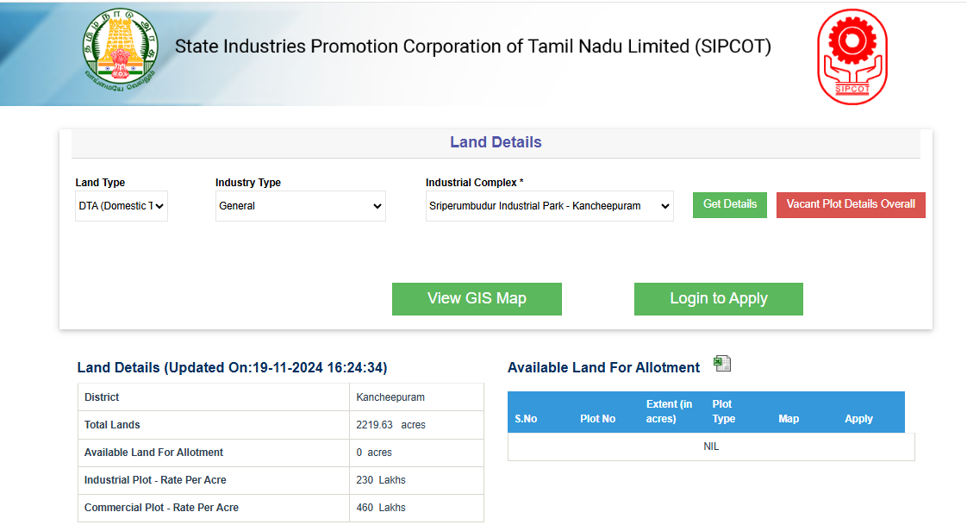The height and width of the screenshot is (531, 967).
Task: Click the Land Type field label
Action: (x=100, y=183)
